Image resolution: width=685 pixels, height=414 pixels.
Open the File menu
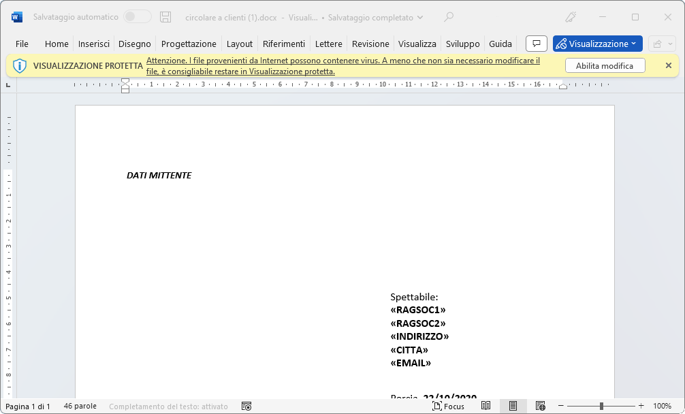click(22, 44)
